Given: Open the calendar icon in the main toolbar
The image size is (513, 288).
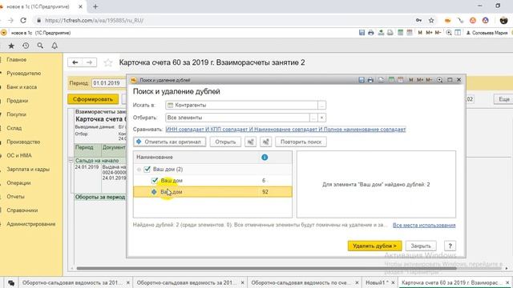Looking at the screenshot, I should [x=410, y=33].
